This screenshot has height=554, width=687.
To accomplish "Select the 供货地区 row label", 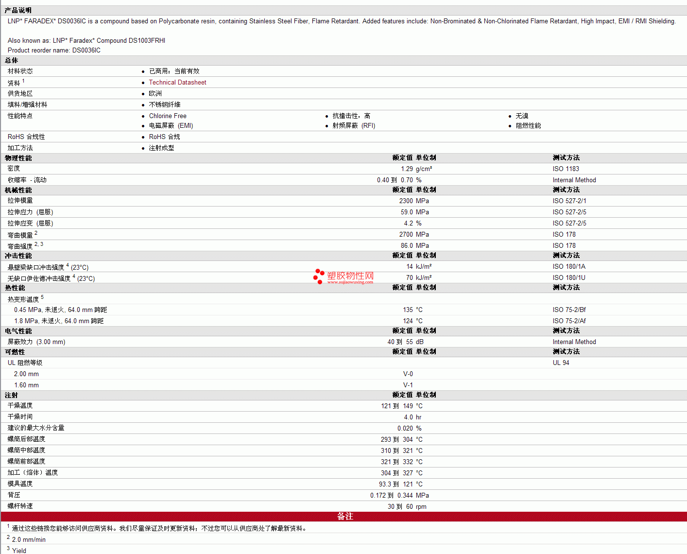I will (x=20, y=94).
